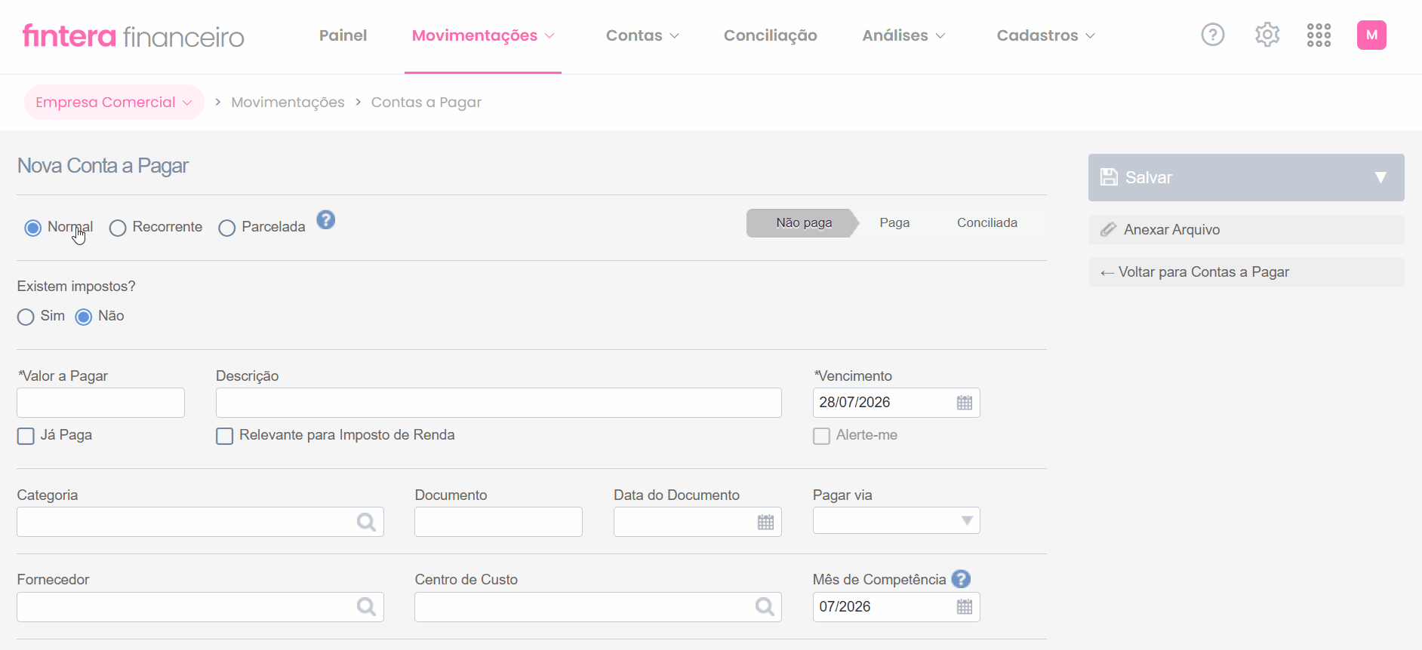Open the Salvar options arrow
The image size is (1422, 650).
click(x=1380, y=177)
